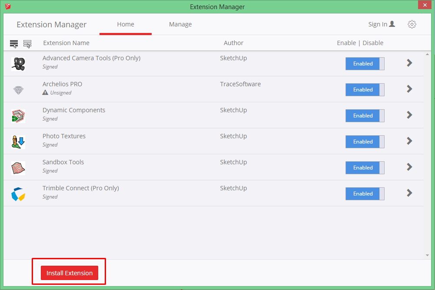This screenshot has height=290, width=435.
Task: Expand Archelios PRO details chevron
Action: [x=409, y=89]
